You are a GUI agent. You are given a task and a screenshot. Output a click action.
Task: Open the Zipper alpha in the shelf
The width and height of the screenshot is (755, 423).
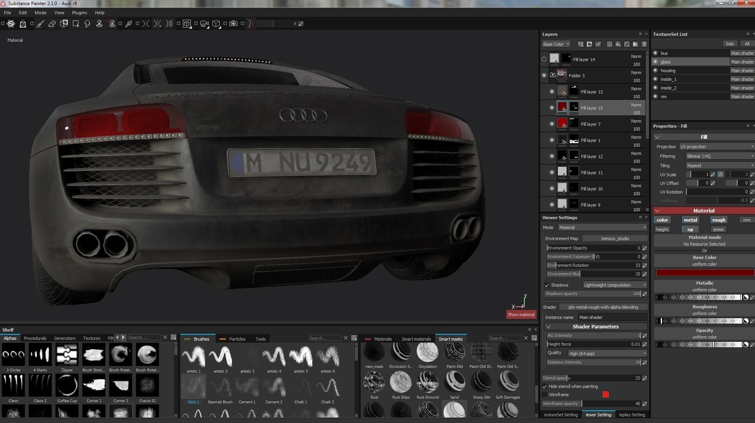click(67, 354)
